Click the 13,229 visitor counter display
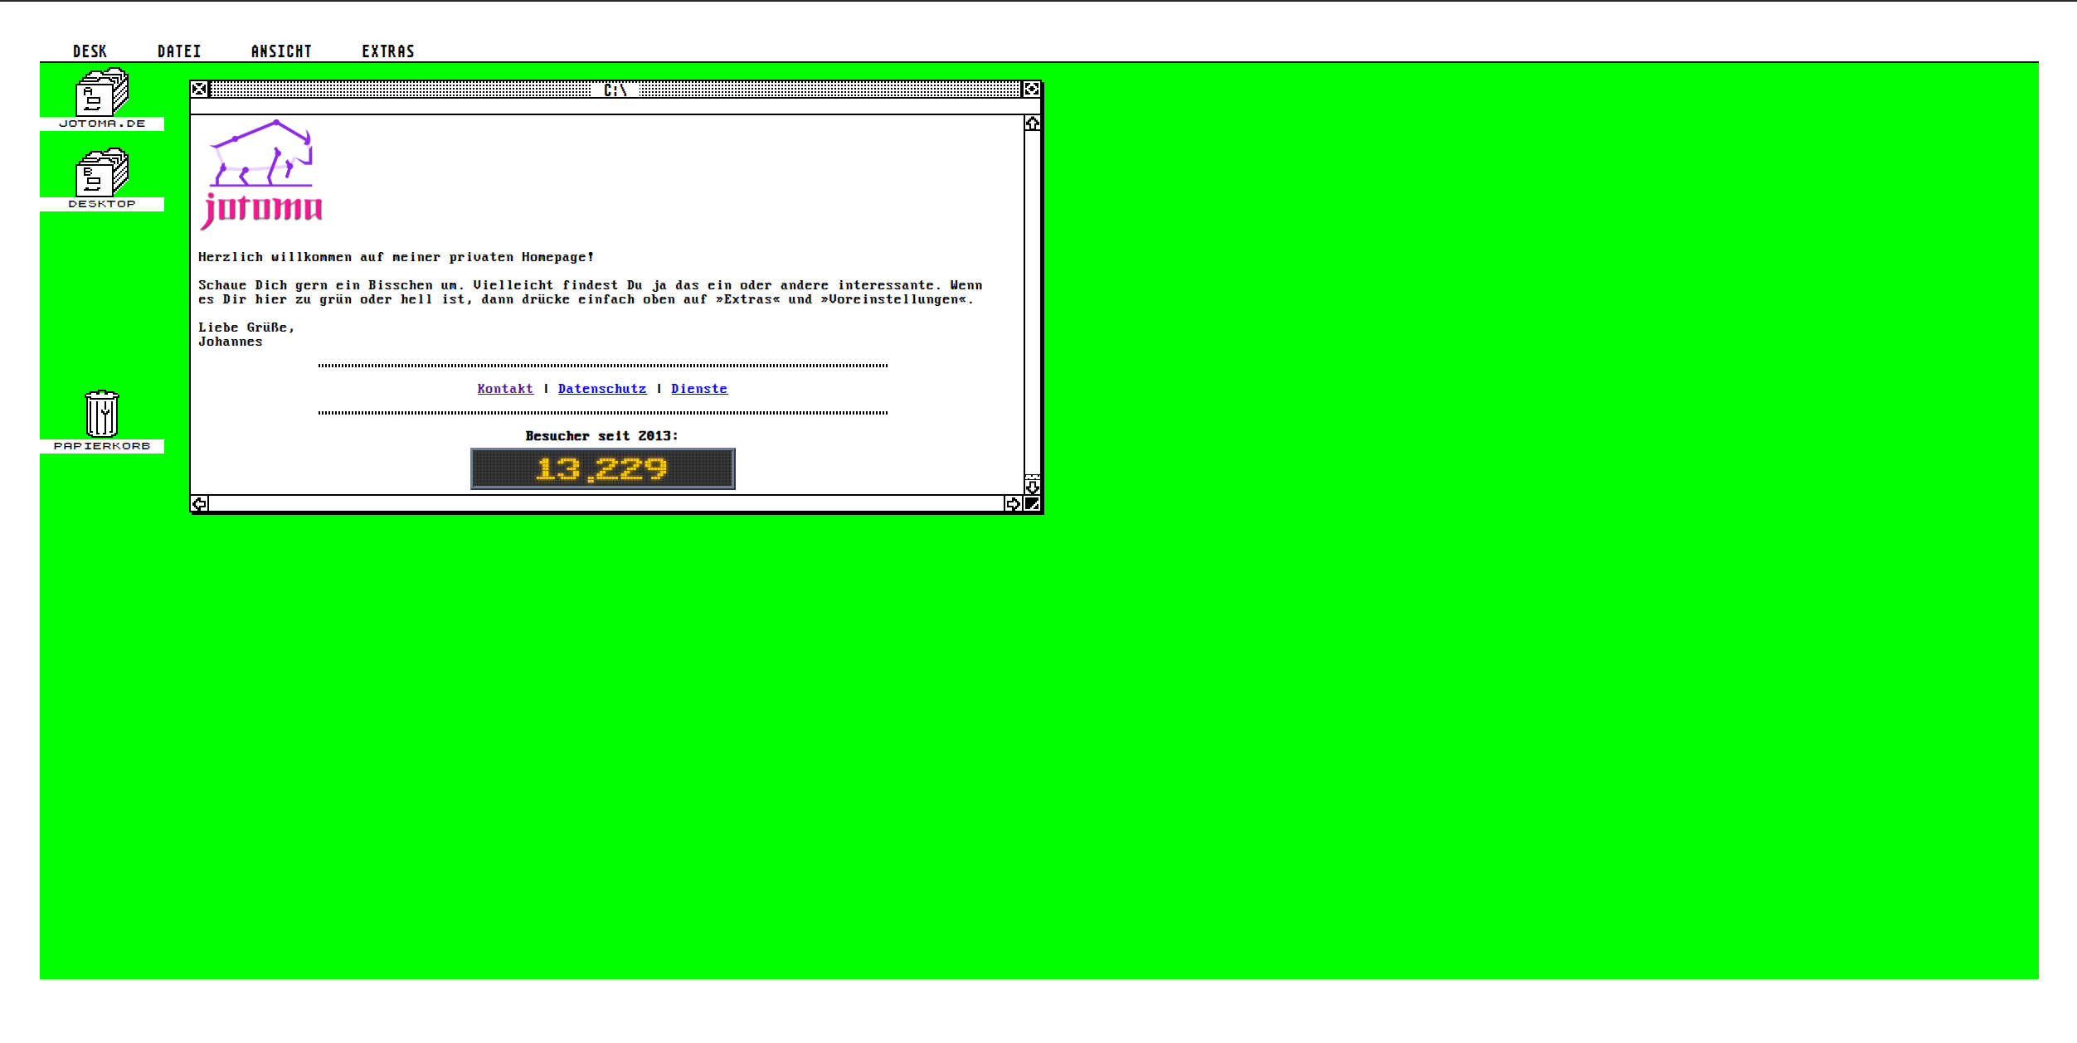Screen dimensions: 2077x1043 coord(602,469)
